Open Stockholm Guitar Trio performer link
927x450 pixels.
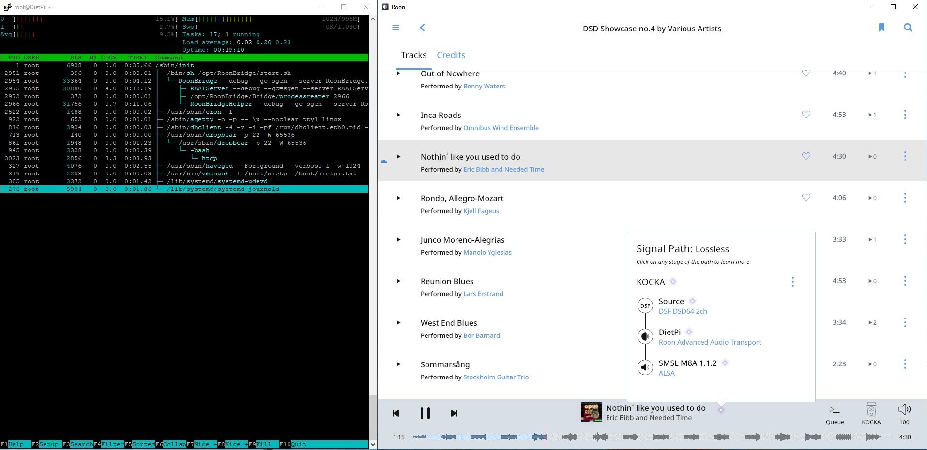[x=496, y=377]
